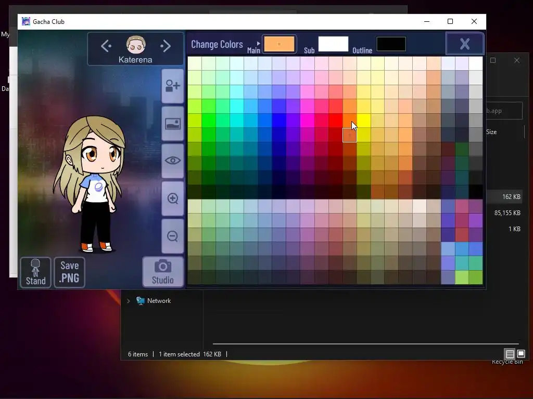Screen dimensions: 533x399
Task: Pick the magenta palette cell
Action: (x=307, y=121)
